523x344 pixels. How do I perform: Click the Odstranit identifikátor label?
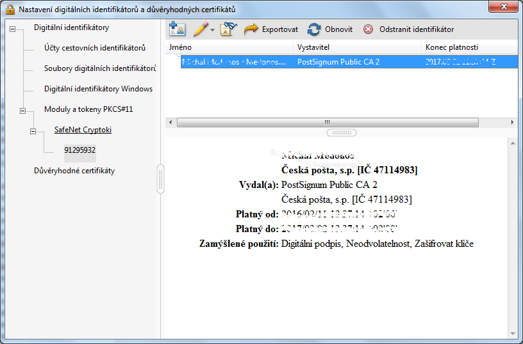(x=417, y=29)
